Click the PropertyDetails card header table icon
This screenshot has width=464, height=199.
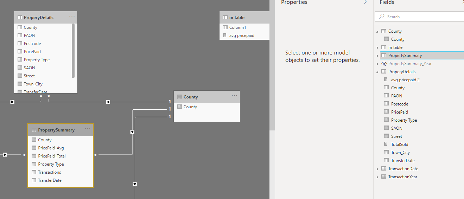[x=20, y=17]
